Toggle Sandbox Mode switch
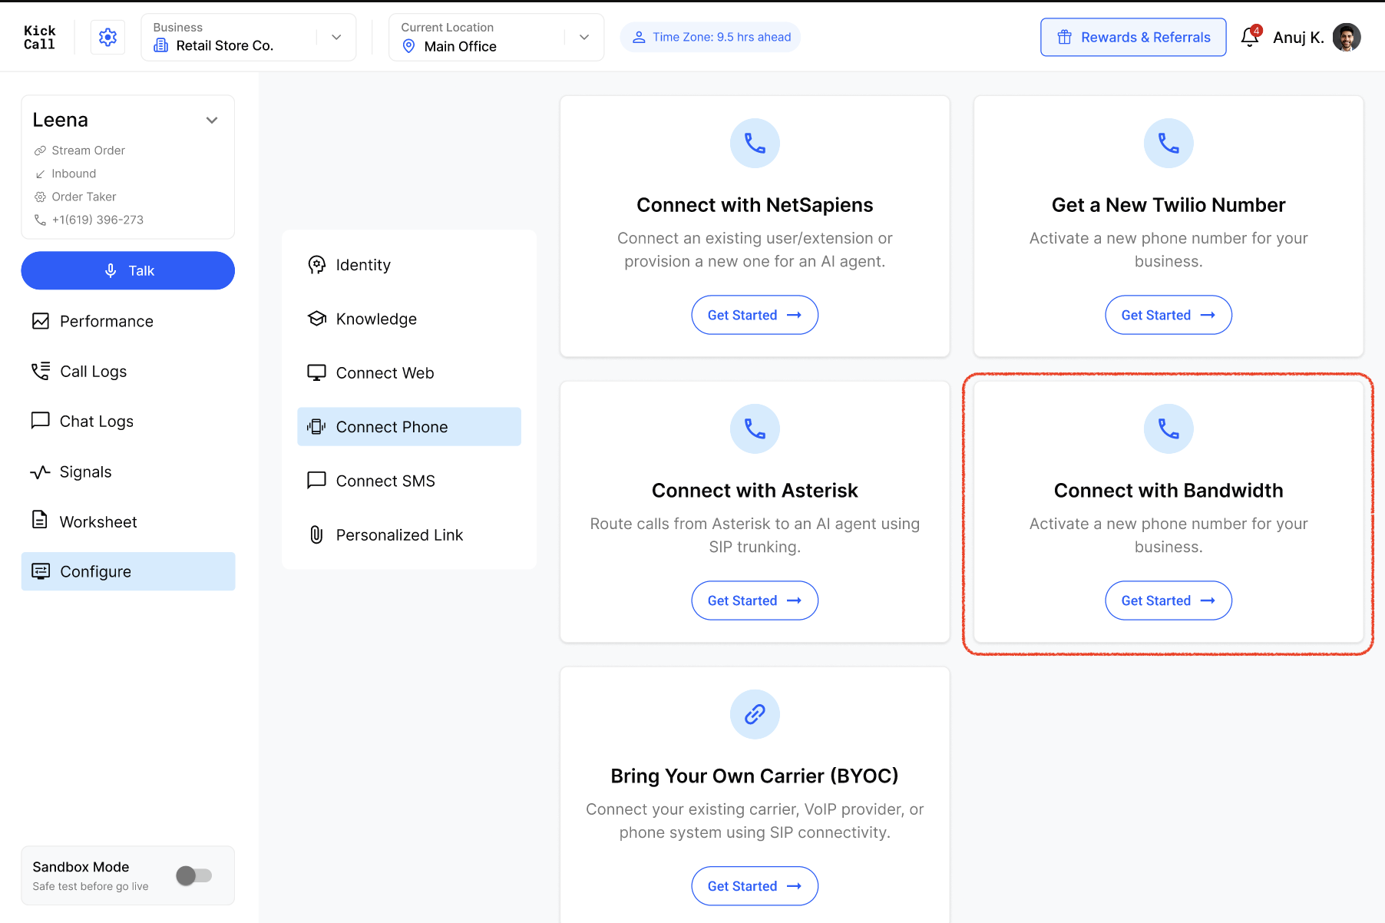Screen dimensions: 1385x923 pyautogui.click(x=194, y=875)
